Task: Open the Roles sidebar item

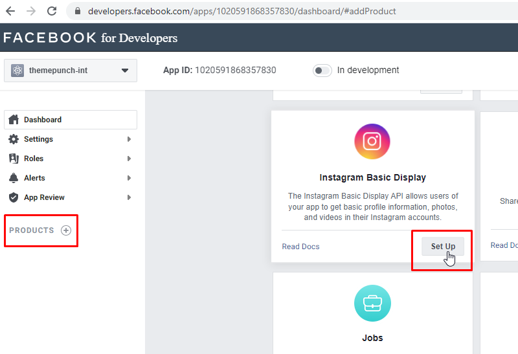Action: coord(71,159)
